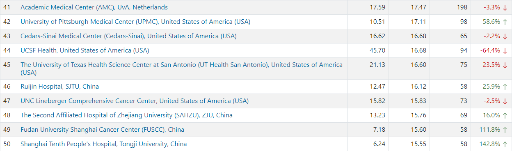Screen dimensions: 512x151
Task: Select rank number 44 cell
Action: [x=8, y=50]
